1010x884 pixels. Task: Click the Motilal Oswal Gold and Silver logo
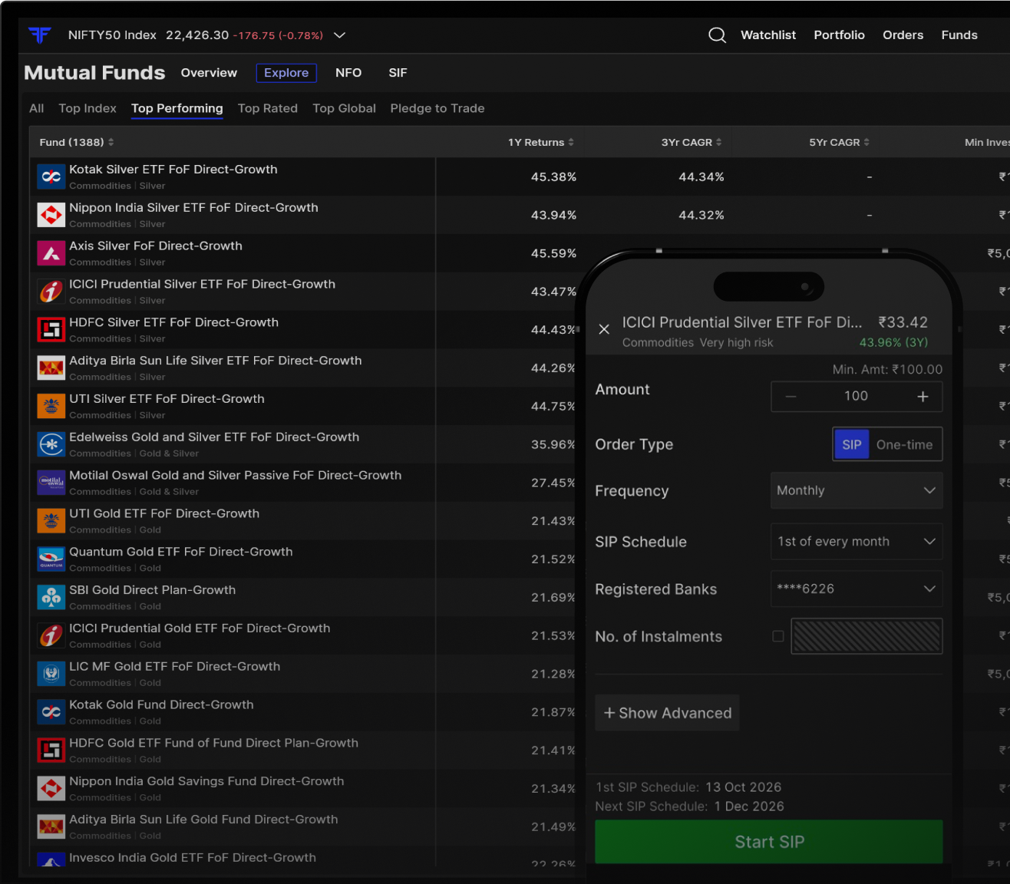(51, 483)
